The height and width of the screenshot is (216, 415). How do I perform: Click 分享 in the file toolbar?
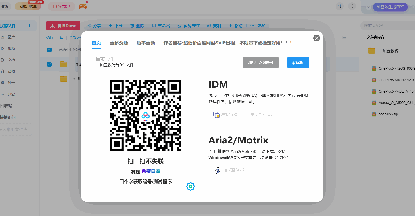click(x=94, y=26)
